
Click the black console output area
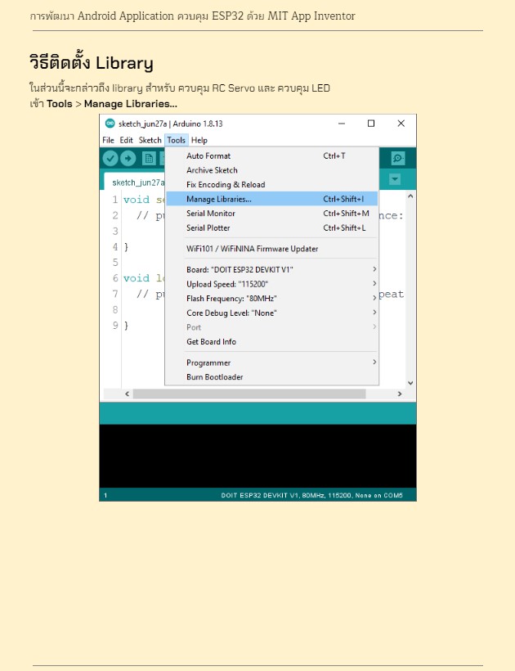pos(257,456)
